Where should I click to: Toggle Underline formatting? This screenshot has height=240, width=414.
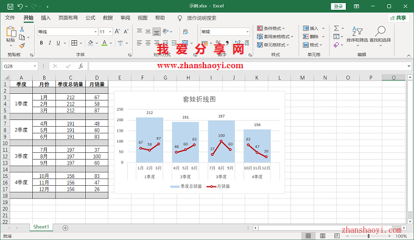pyautogui.click(x=58, y=43)
